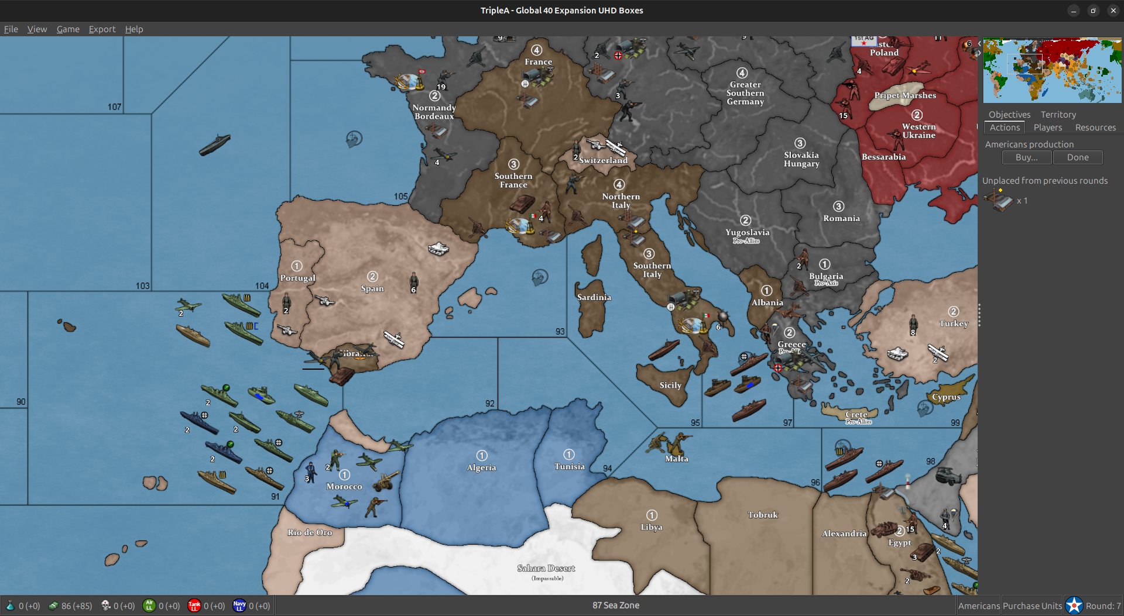Click the world minimap overview
1124x616 pixels.
(x=1052, y=70)
